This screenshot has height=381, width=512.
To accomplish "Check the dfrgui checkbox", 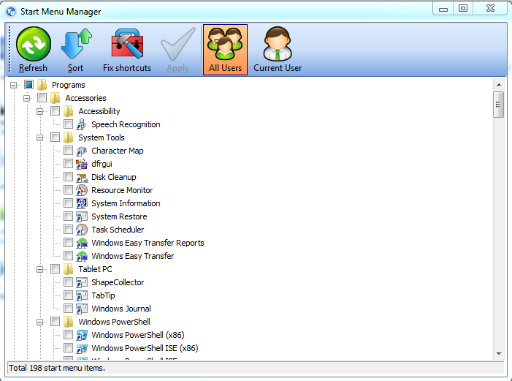I will (x=68, y=164).
